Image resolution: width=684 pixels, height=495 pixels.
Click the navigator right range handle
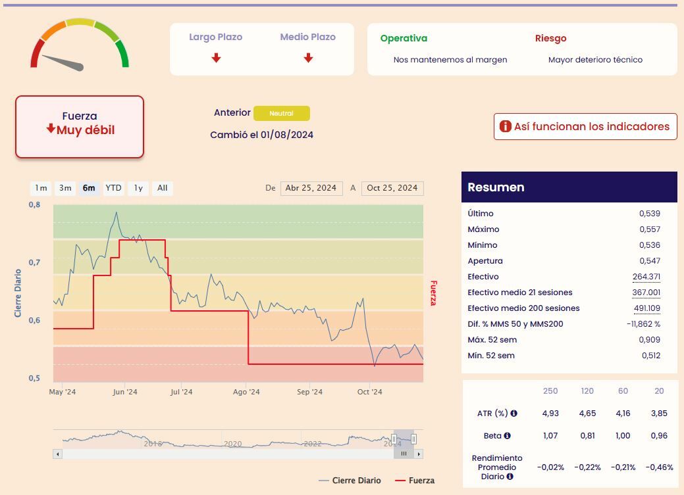pos(413,438)
